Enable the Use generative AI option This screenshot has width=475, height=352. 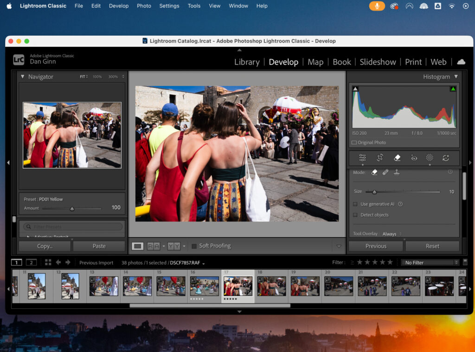click(x=355, y=204)
